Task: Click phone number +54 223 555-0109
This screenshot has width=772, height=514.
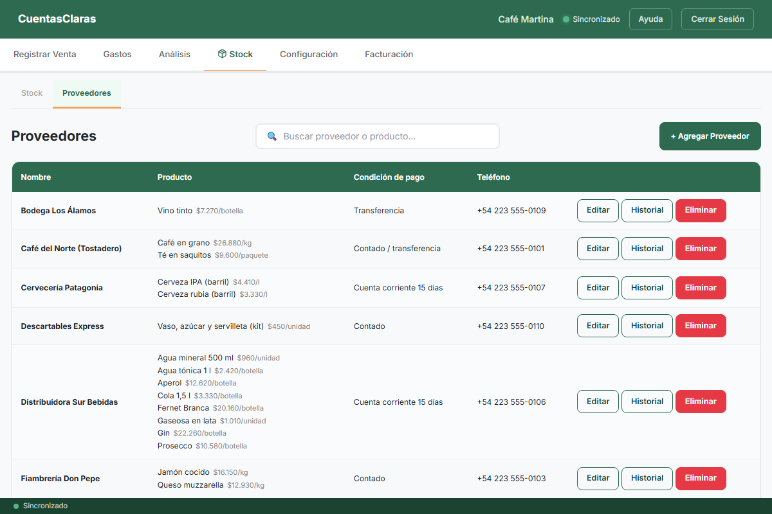Action: click(511, 211)
